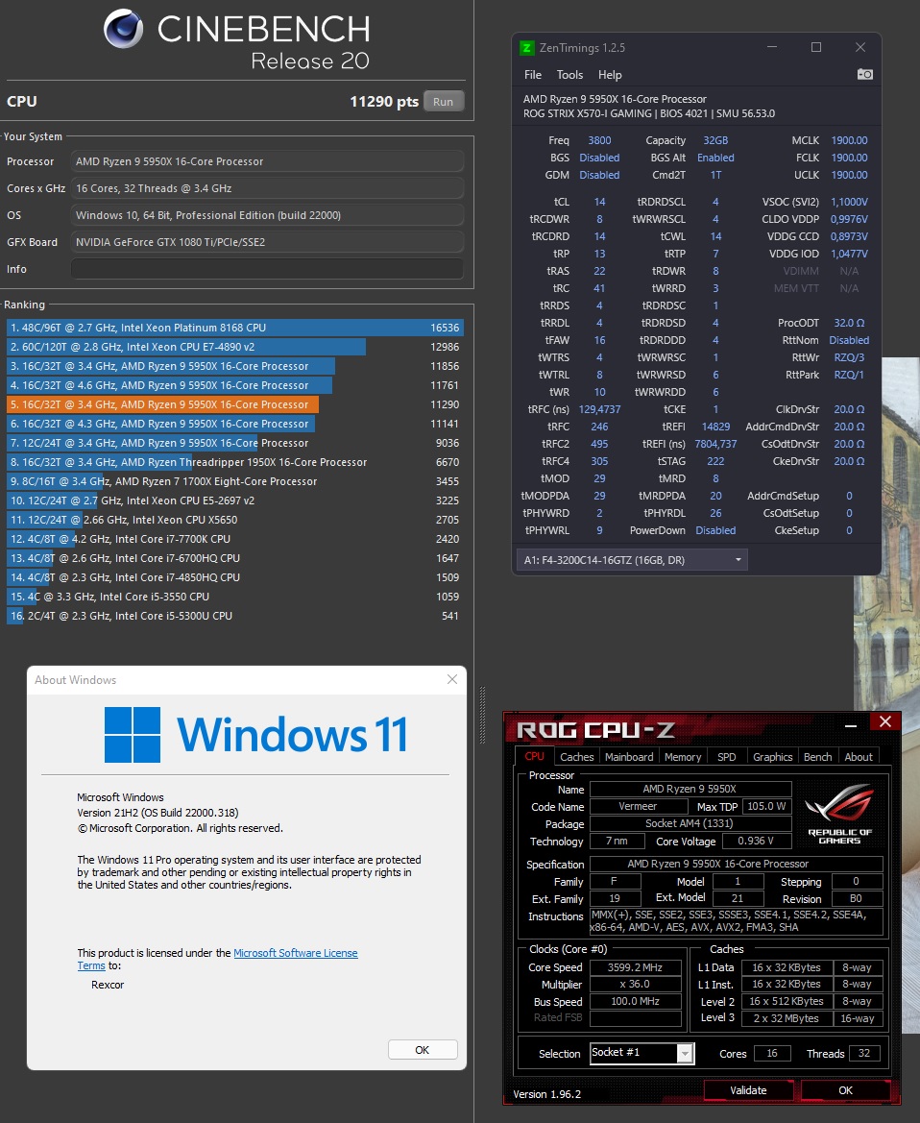Select the Threadripper 1950X ranking row
Viewport: 920px width, 1123px height.
click(235, 462)
